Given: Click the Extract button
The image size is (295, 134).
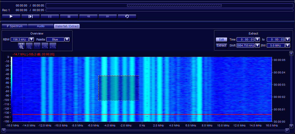Looking at the screenshot, I should [x=221, y=45].
